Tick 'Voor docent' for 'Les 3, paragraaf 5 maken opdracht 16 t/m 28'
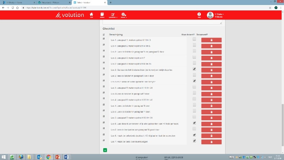 [x=194, y=87]
